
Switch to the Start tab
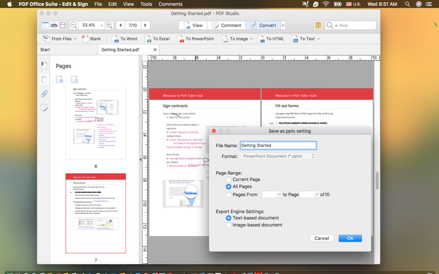(x=45, y=50)
